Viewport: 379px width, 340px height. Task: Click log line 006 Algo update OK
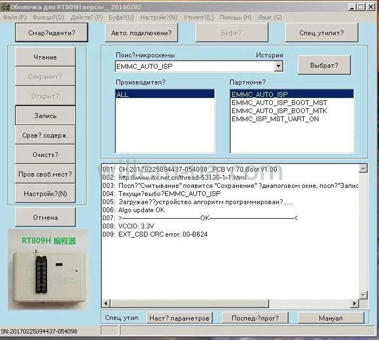[x=133, y=210]
